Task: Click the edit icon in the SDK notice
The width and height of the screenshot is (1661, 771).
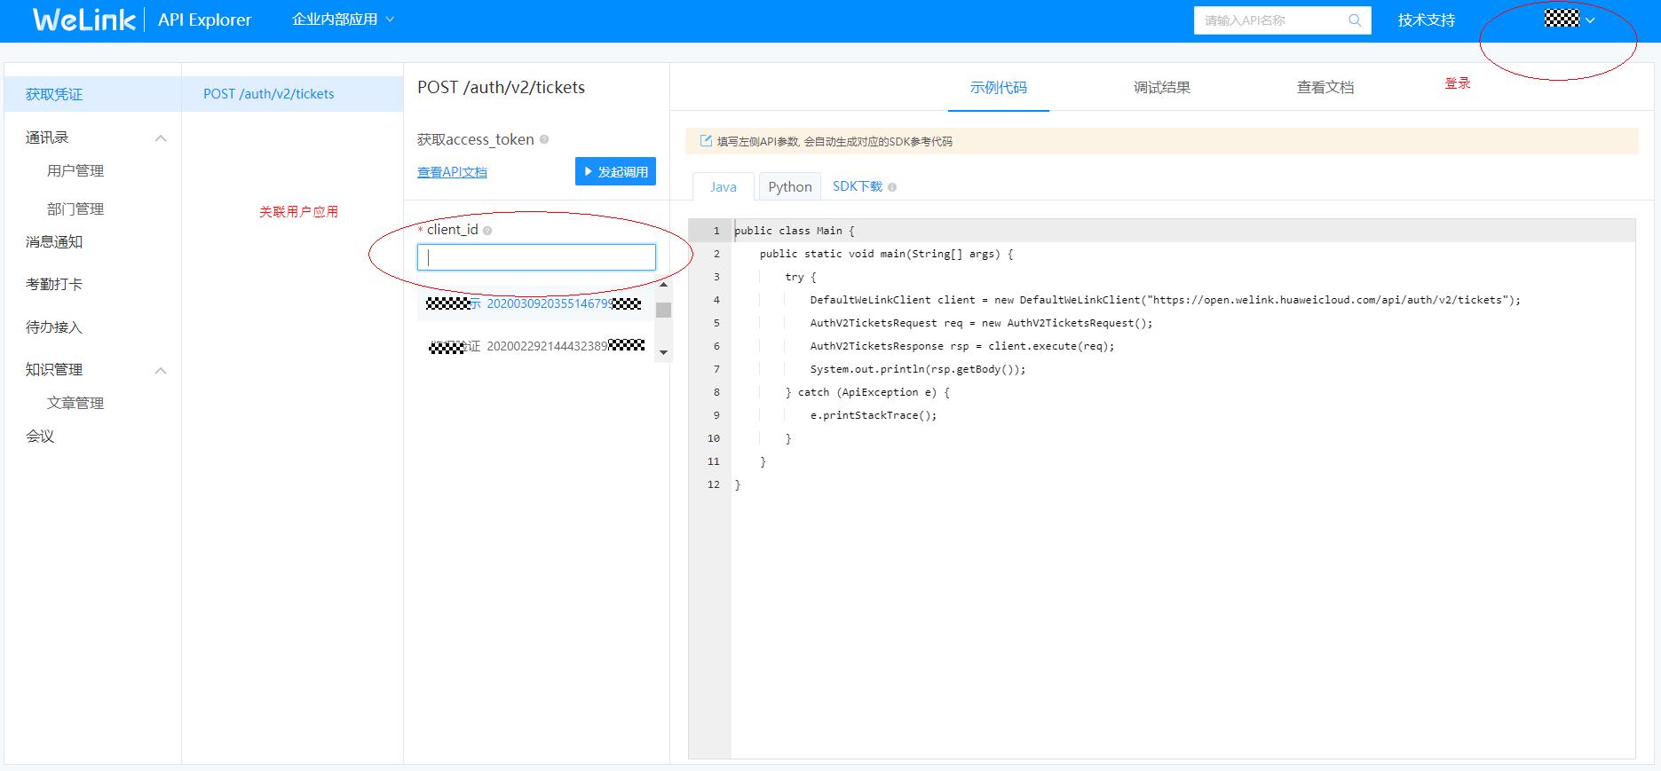Action: 706,141
